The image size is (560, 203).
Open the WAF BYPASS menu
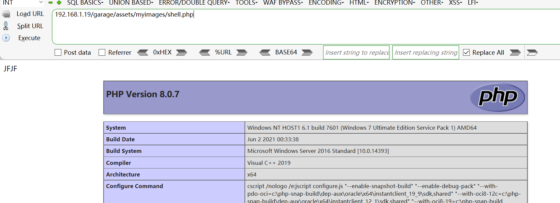(283, 3)
